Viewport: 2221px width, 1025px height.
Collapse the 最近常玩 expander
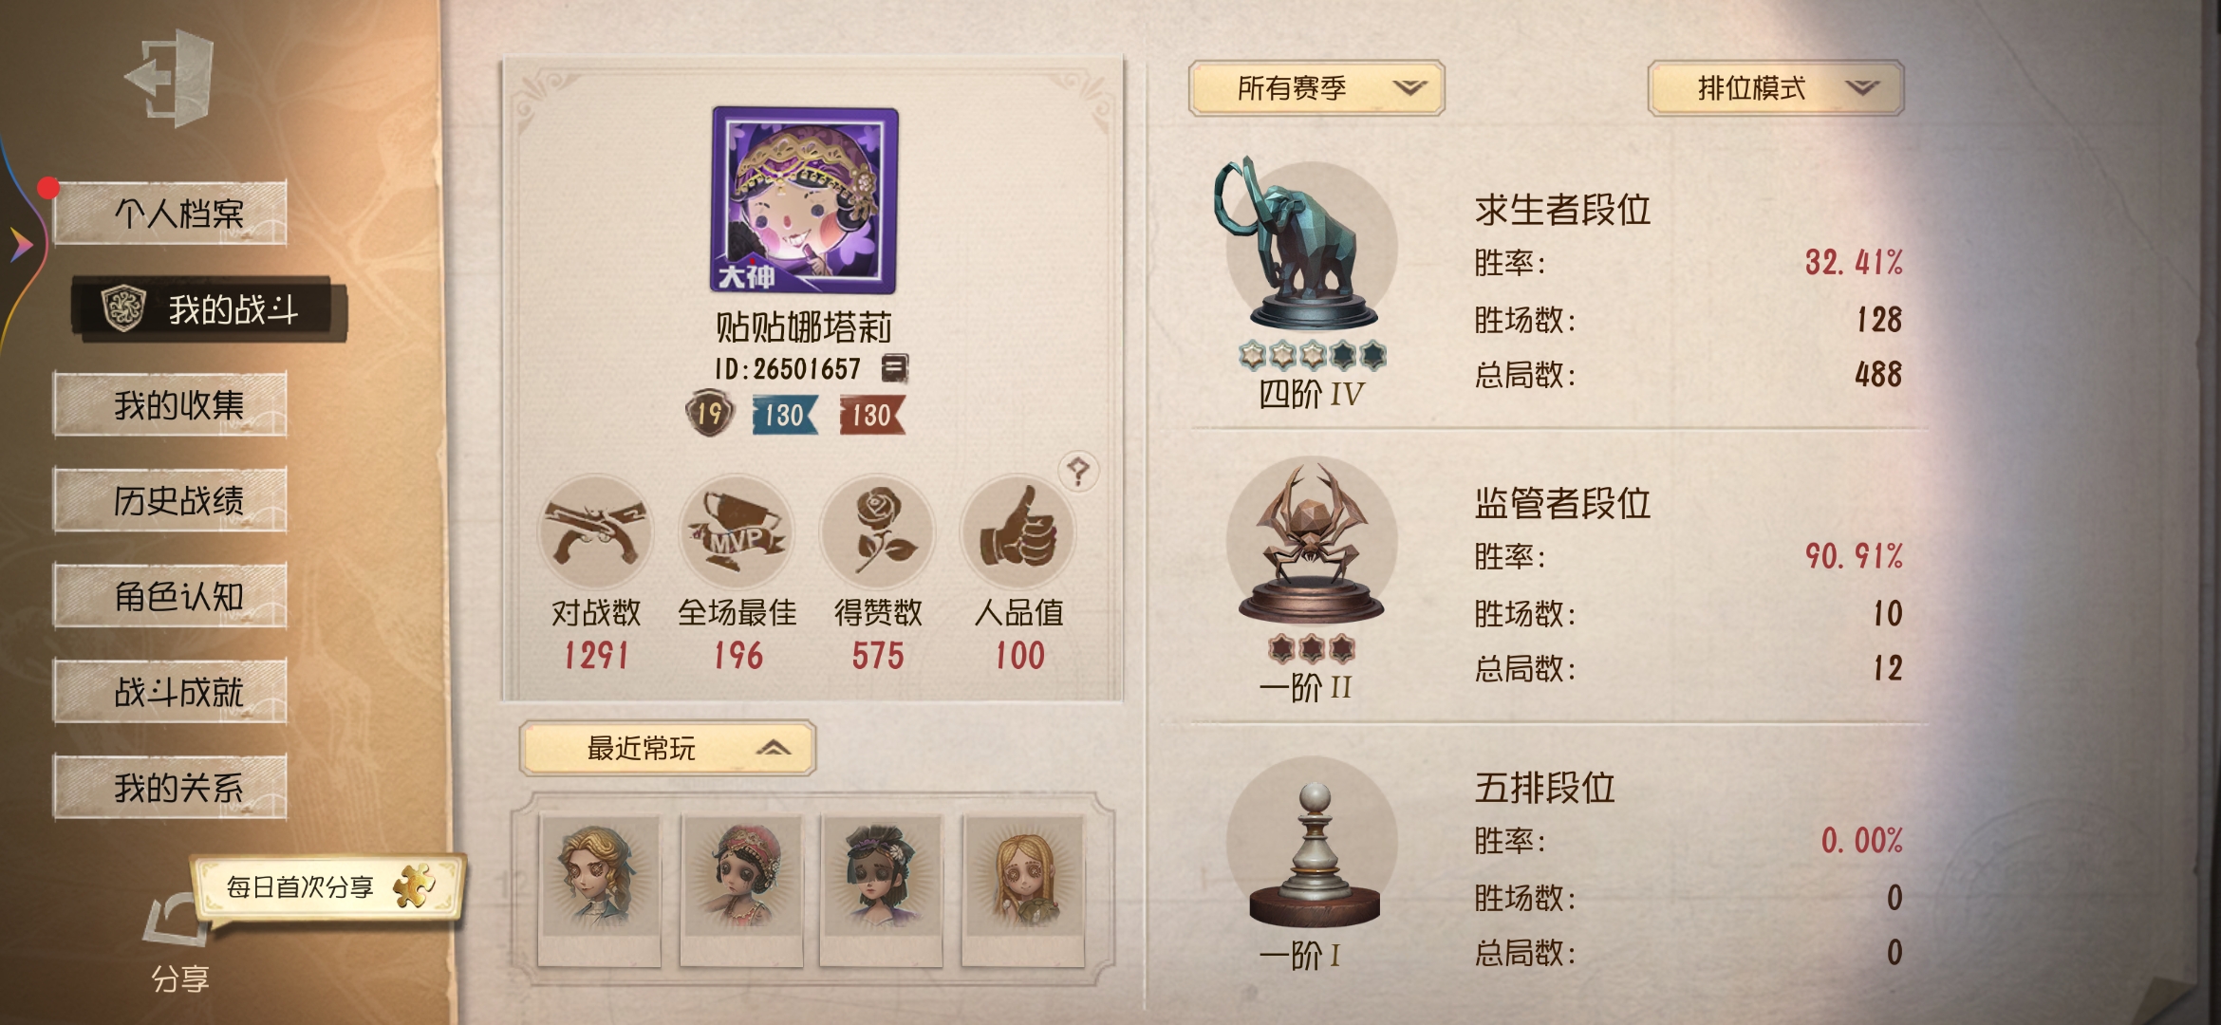(x=667, y=749)
